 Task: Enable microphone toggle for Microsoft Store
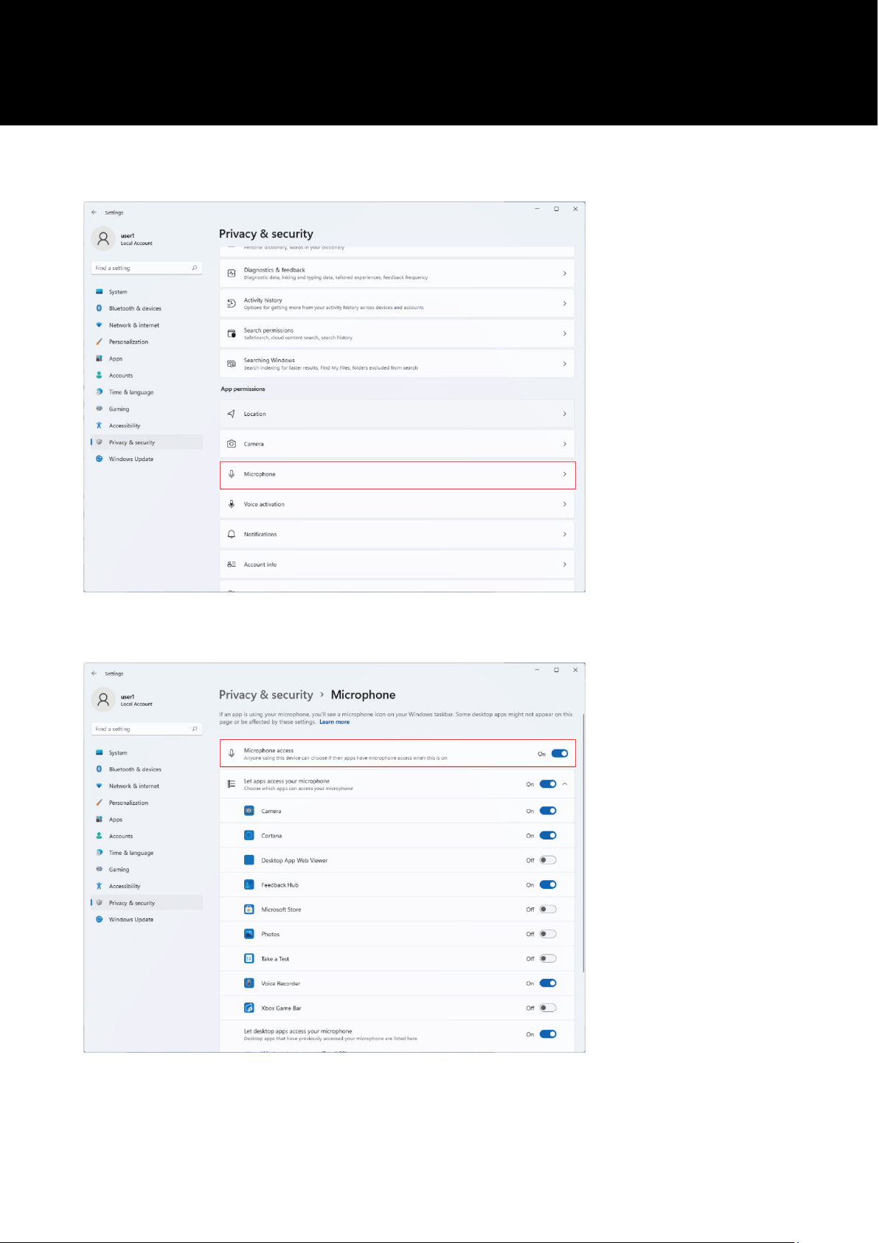point(548,910)
